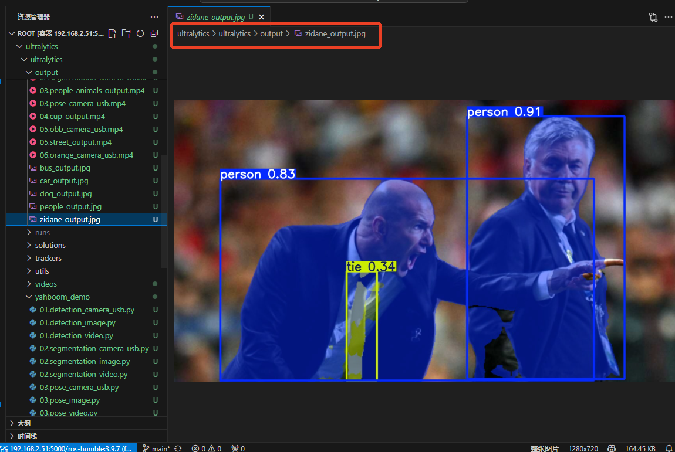Collapse the top-level ultralytics folder

point(19,46)
